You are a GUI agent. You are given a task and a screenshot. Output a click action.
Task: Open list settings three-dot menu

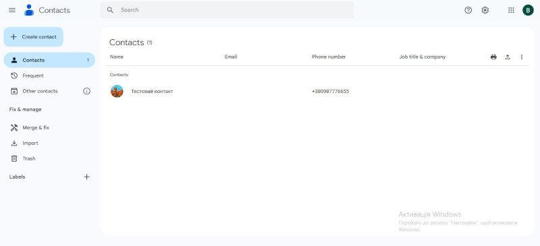pyautogui.click(x=521, y=57)
